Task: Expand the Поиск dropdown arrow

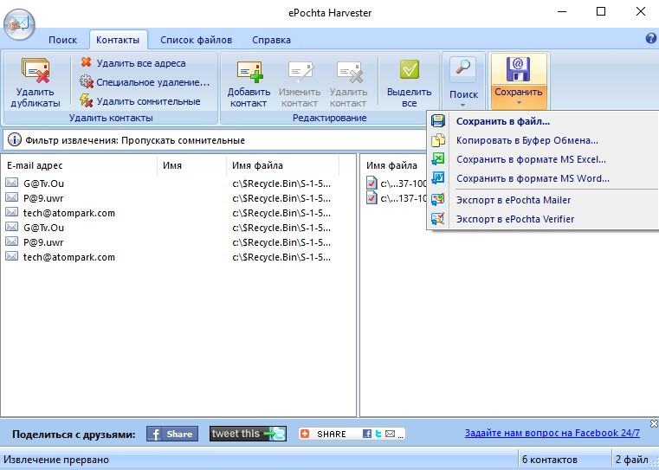Action: click(463, 105)
